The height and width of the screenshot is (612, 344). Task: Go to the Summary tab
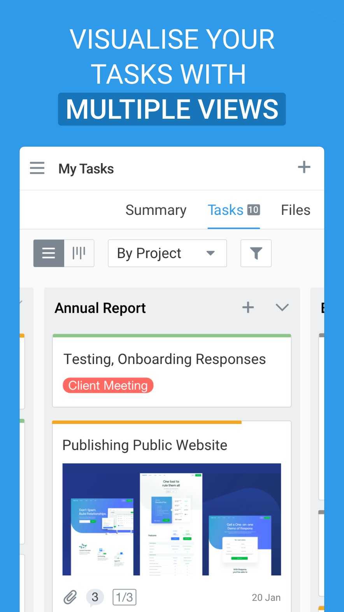click(x=156, y=210)
